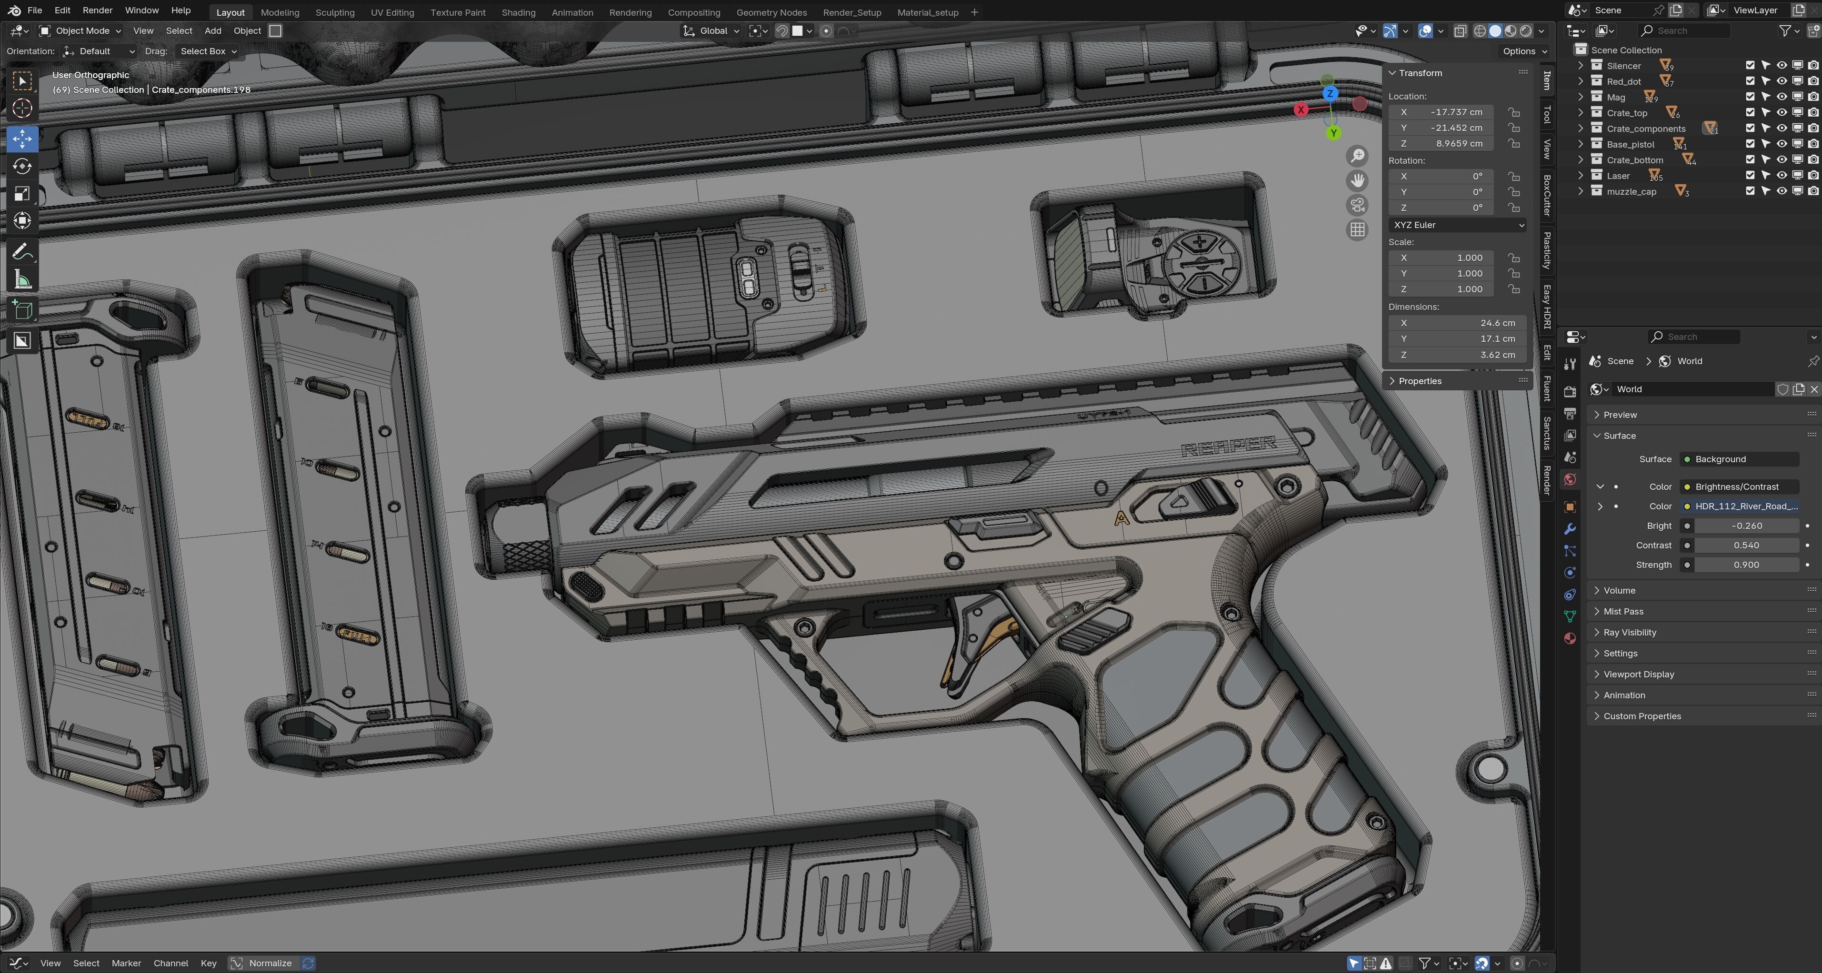Screen dimensions: 1822x973
Task: Open the File menu
Action: click(34, 10)
